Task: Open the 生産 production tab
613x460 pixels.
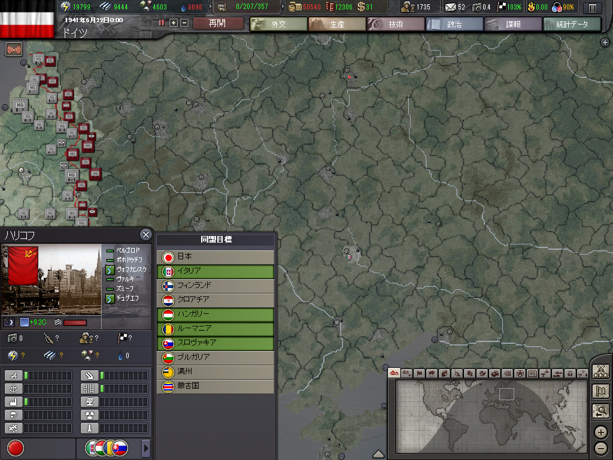Action: [x=337, y=24]
